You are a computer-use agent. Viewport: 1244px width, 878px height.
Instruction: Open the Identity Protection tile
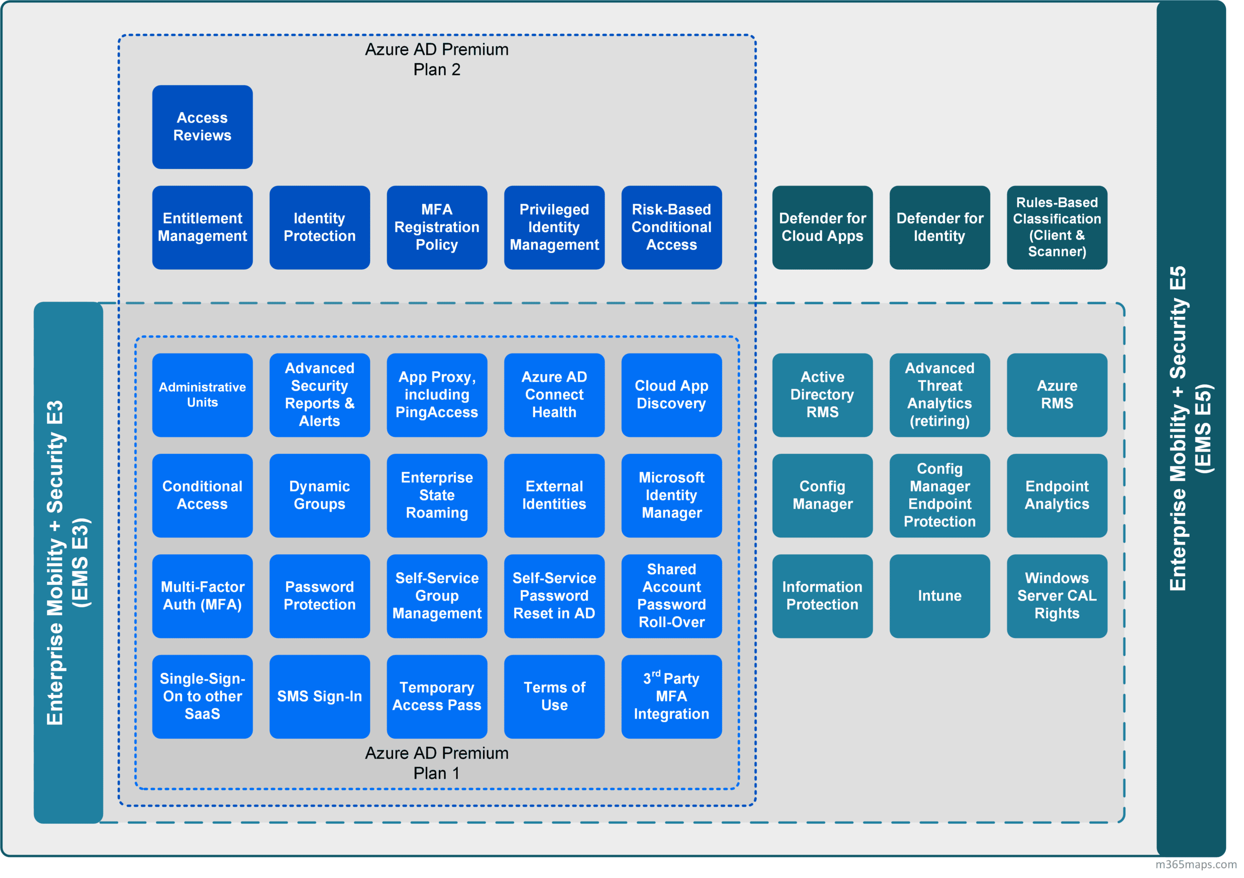click(320, 227)
